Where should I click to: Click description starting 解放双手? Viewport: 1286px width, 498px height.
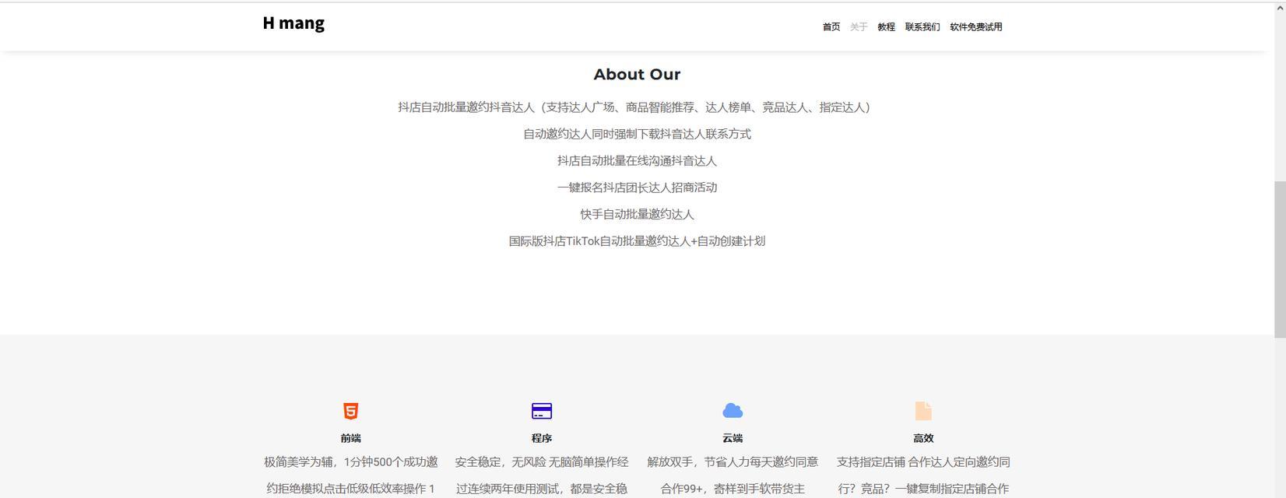pyautogui.click(x=733, y=475)
